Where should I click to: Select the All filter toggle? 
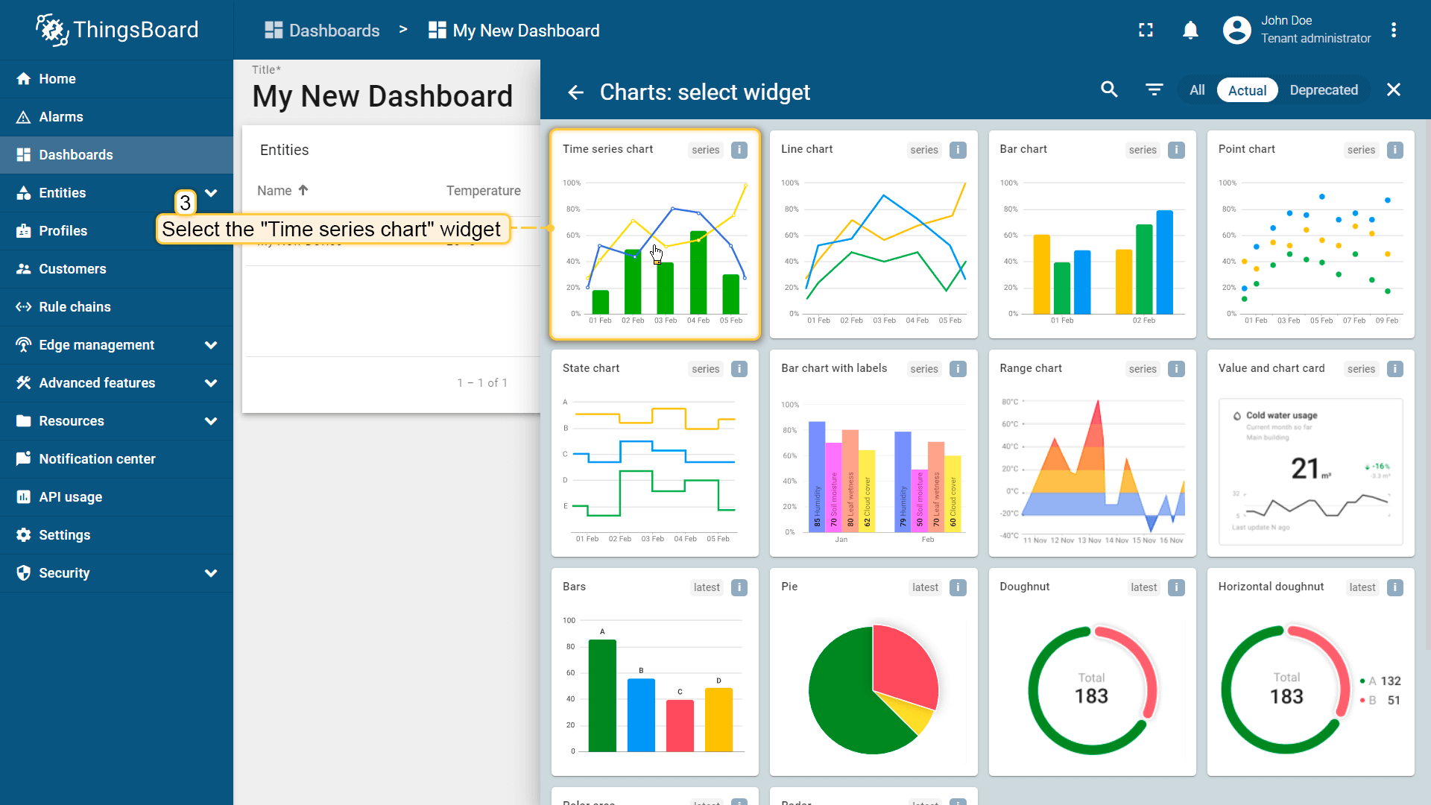coord(1197,90)
